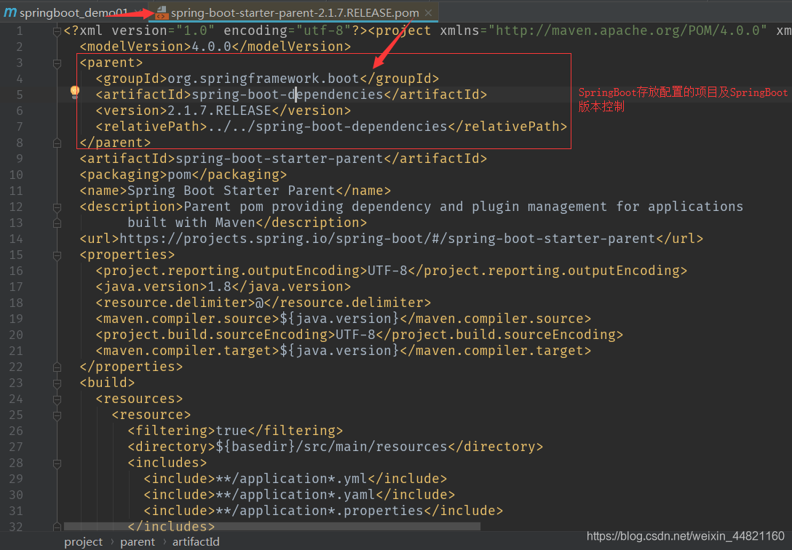The height and width of the screenshot is (550, 792).
Task: Click the directory '${basedir}/src/main/resources' line
Action: [x=336, y=447]
